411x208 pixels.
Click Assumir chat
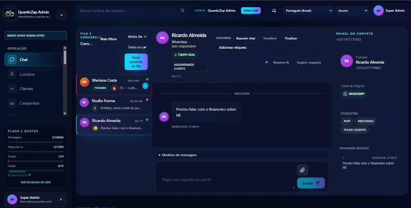tap(246, 38)
